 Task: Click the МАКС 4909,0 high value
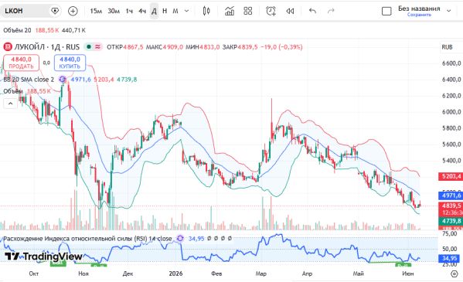coord(165,47)
